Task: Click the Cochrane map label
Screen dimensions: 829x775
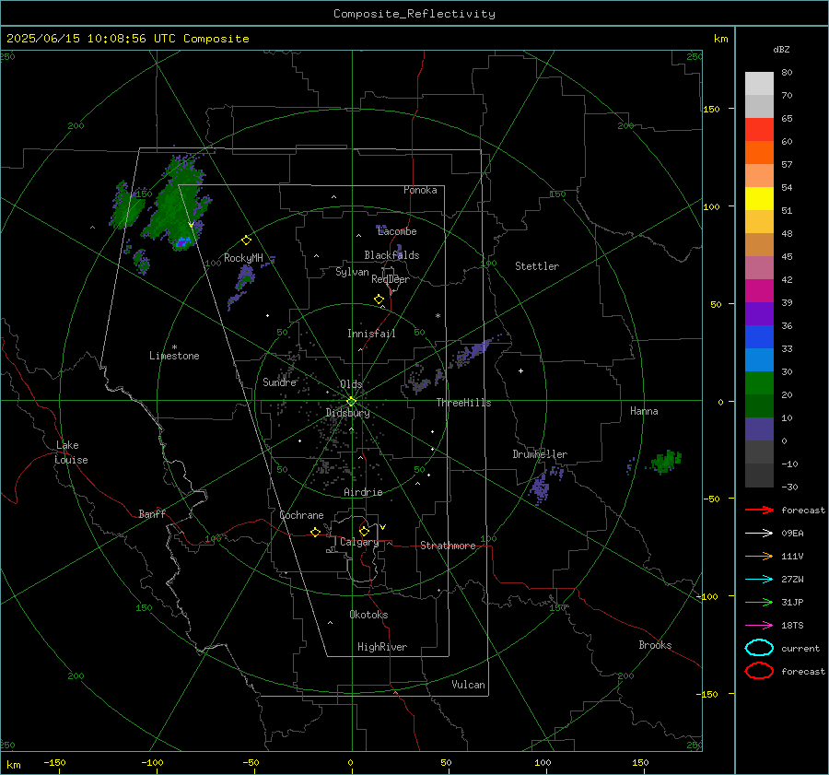Action: point(301,515)
